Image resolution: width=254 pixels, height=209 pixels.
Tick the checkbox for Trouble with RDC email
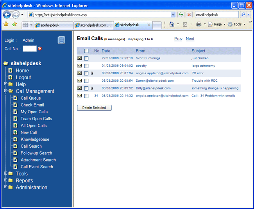coord(86,81)
